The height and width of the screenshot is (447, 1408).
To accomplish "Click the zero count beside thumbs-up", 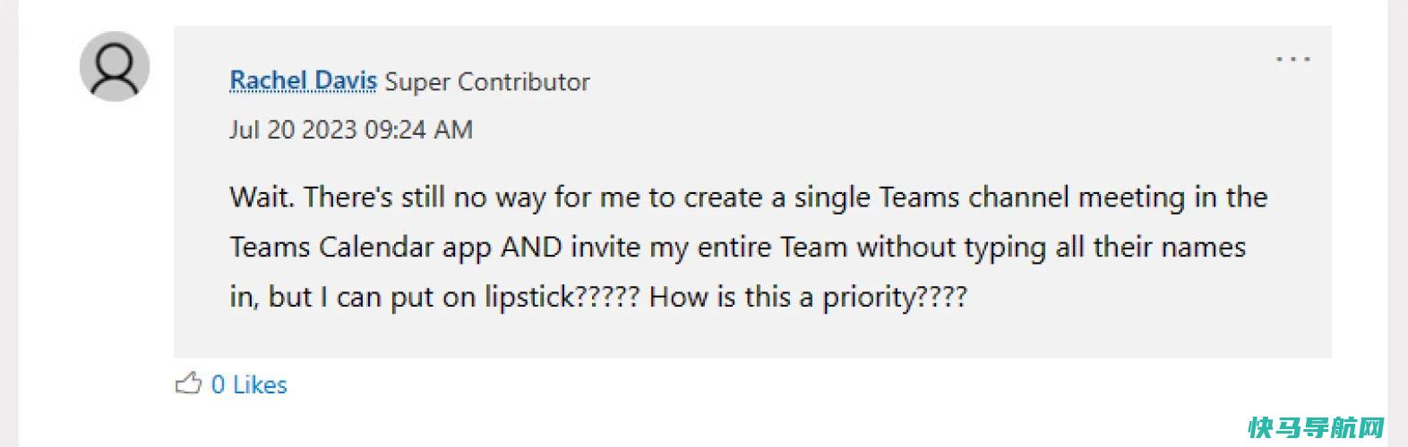I will tap(218, 384).
